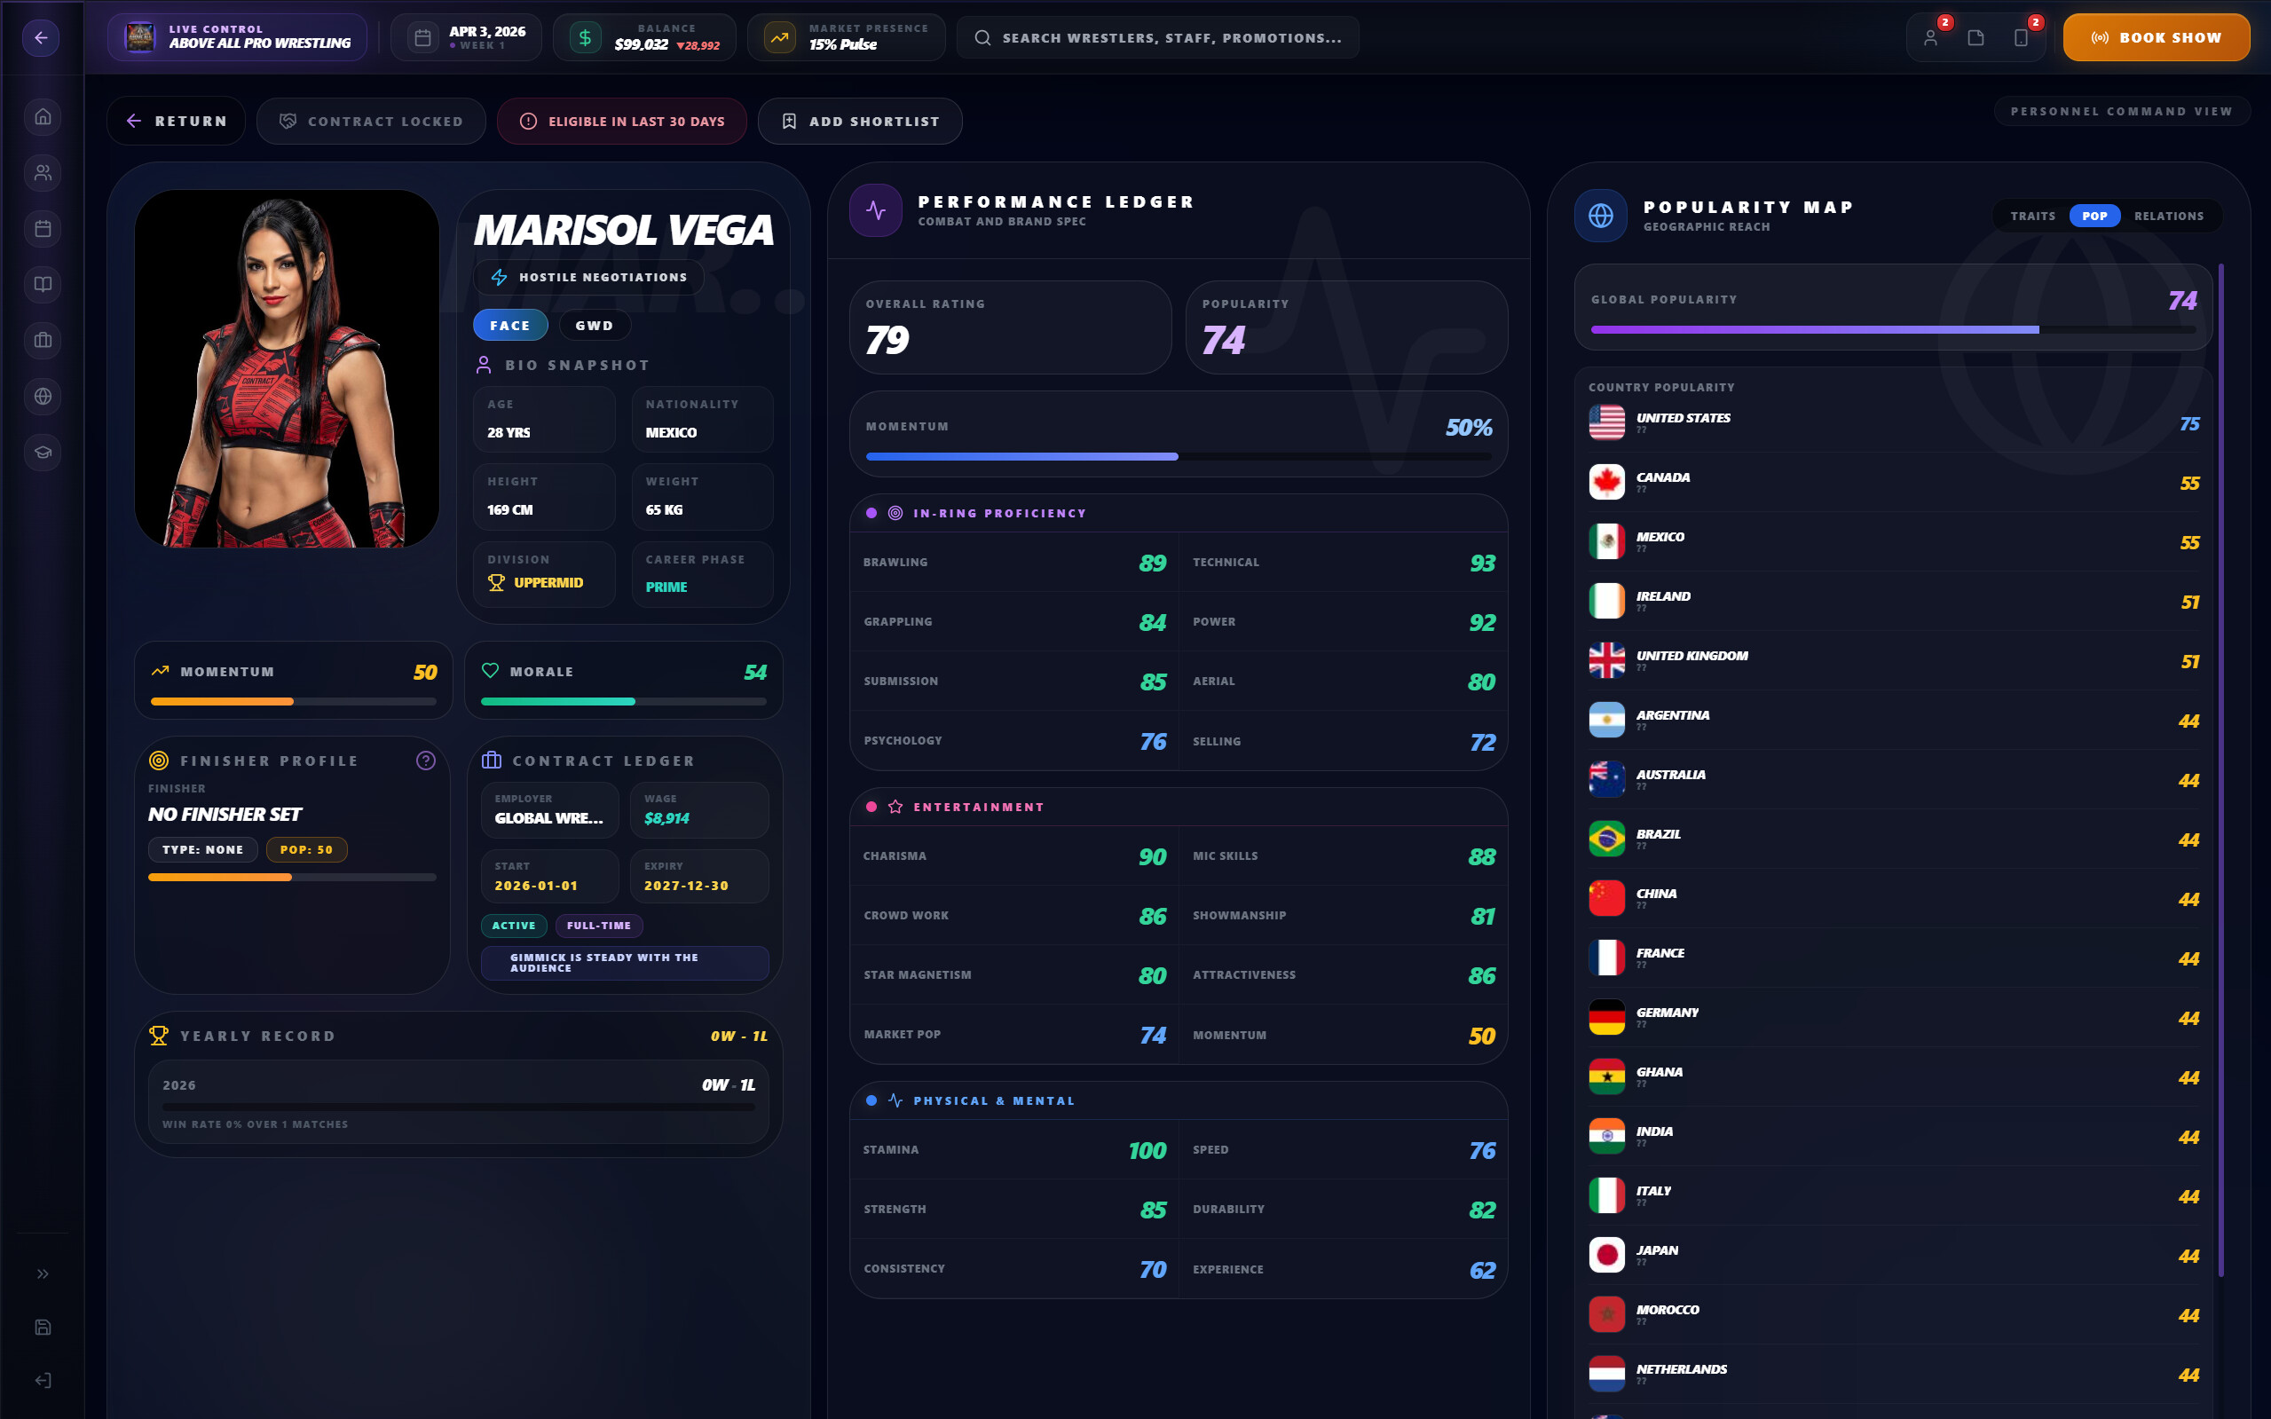Open the graduation cap icon in sidebar
Image resolution: width=2271 pixels, height=1419 pixels.
click(x=43, y=453)
